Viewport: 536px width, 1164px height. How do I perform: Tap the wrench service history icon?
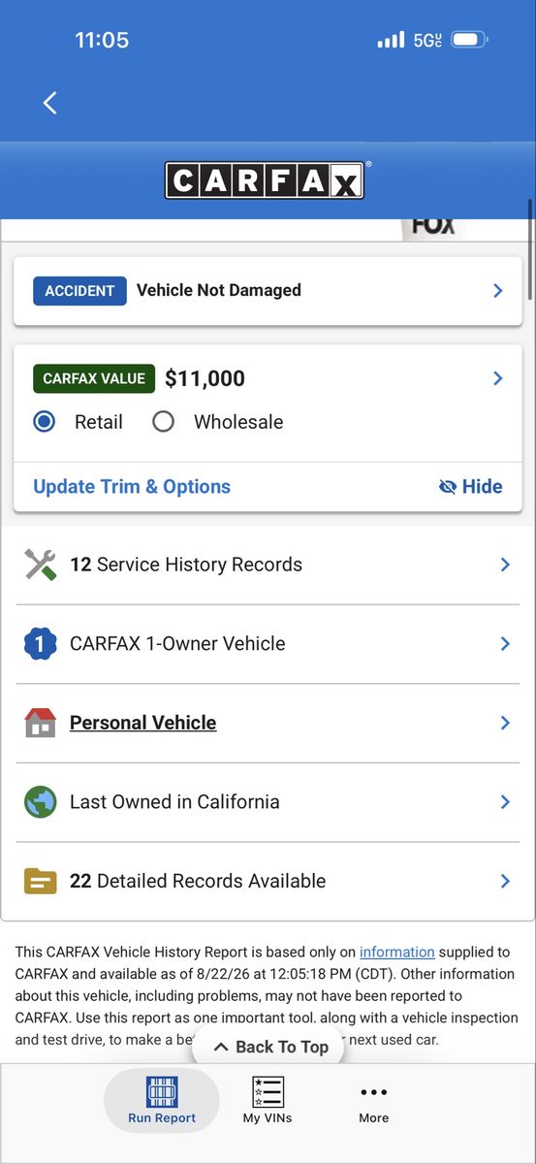40,565
